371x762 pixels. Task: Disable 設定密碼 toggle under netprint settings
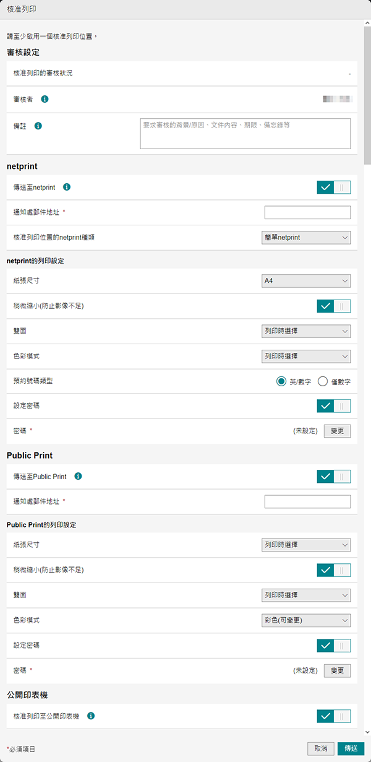[333, 406]
